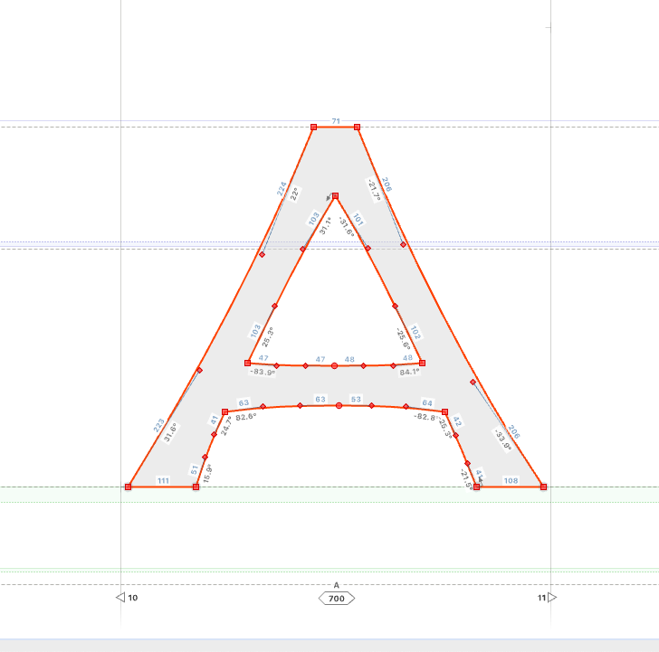Click the 42 length label on the right leg
Viewport: 659px width, 652px height.
[457, 421]
